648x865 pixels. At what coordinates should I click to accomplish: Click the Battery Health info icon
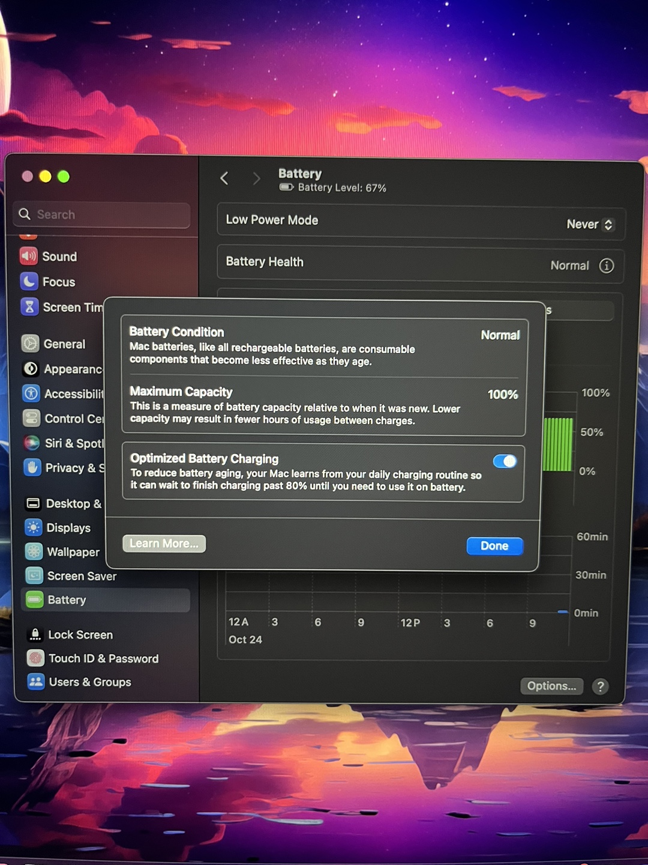point(607,266)
